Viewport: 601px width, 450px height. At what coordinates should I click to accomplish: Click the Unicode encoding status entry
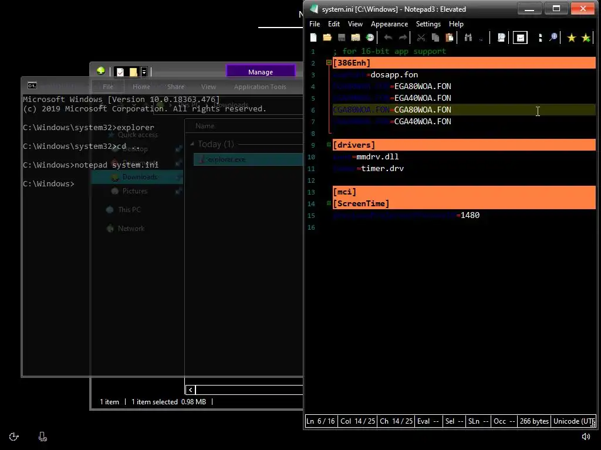click(x=574, y=421)
